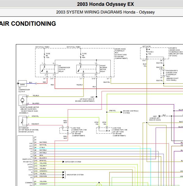Click the "HOT IN ON" label
This screenshot has width=183, height=186.
tap(146, 46)
